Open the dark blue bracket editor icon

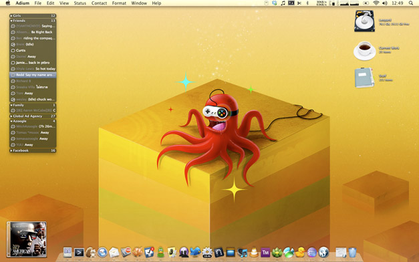(219, 252)
